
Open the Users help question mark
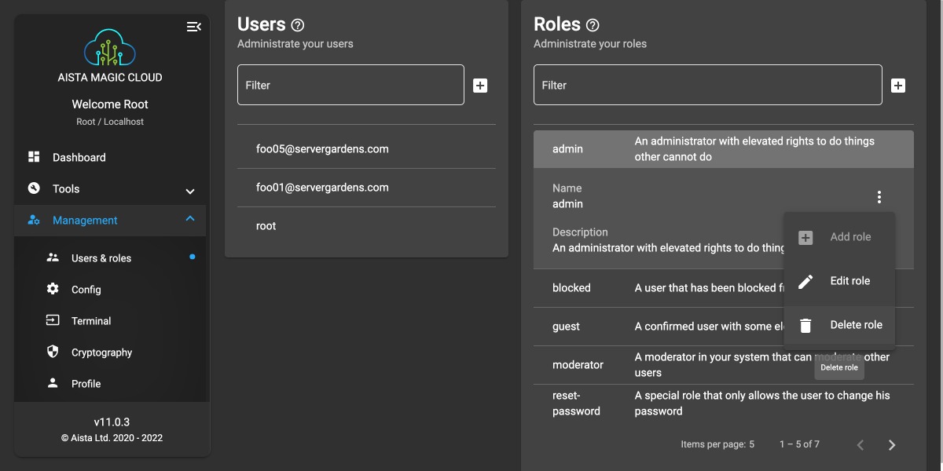tap(297, 25)
